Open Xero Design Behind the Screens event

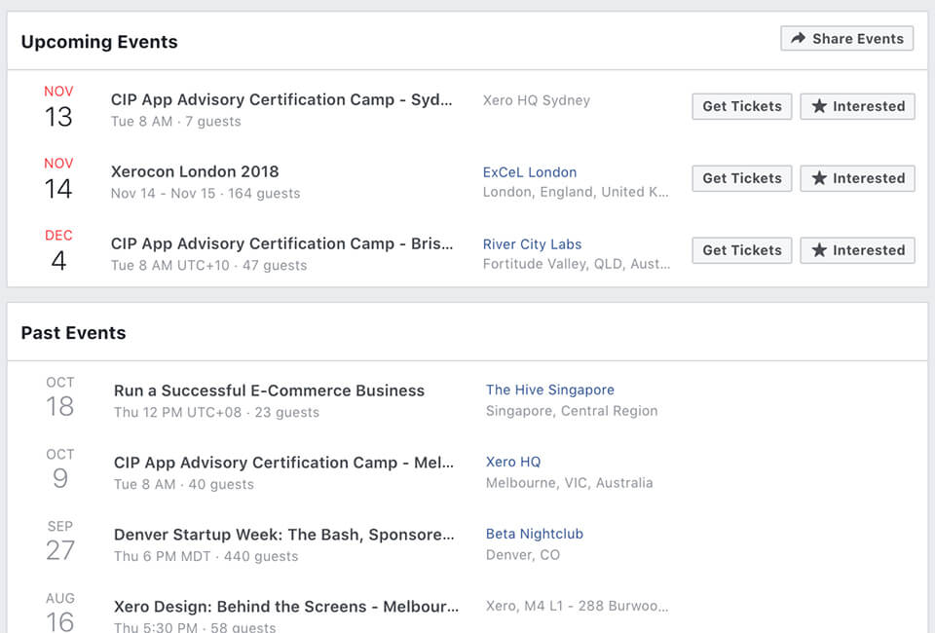[286, 607]
